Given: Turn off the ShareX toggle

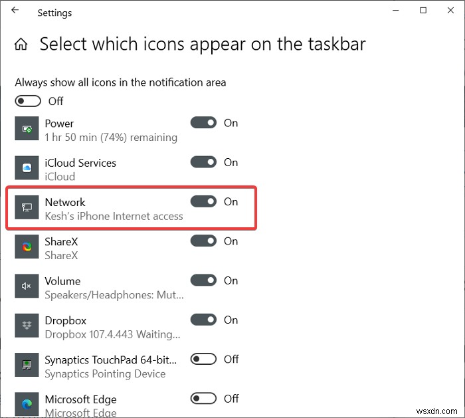Looking at the screenshot, I should (x=203, y=241).
